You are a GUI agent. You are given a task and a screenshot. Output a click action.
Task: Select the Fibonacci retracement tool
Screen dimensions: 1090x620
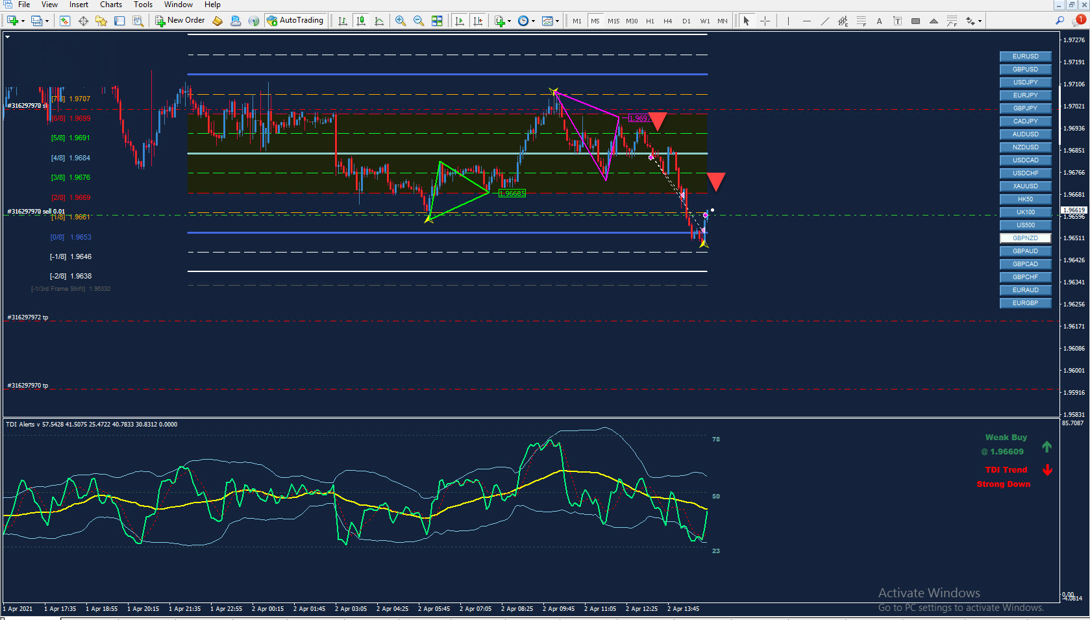tap(861, 21)
